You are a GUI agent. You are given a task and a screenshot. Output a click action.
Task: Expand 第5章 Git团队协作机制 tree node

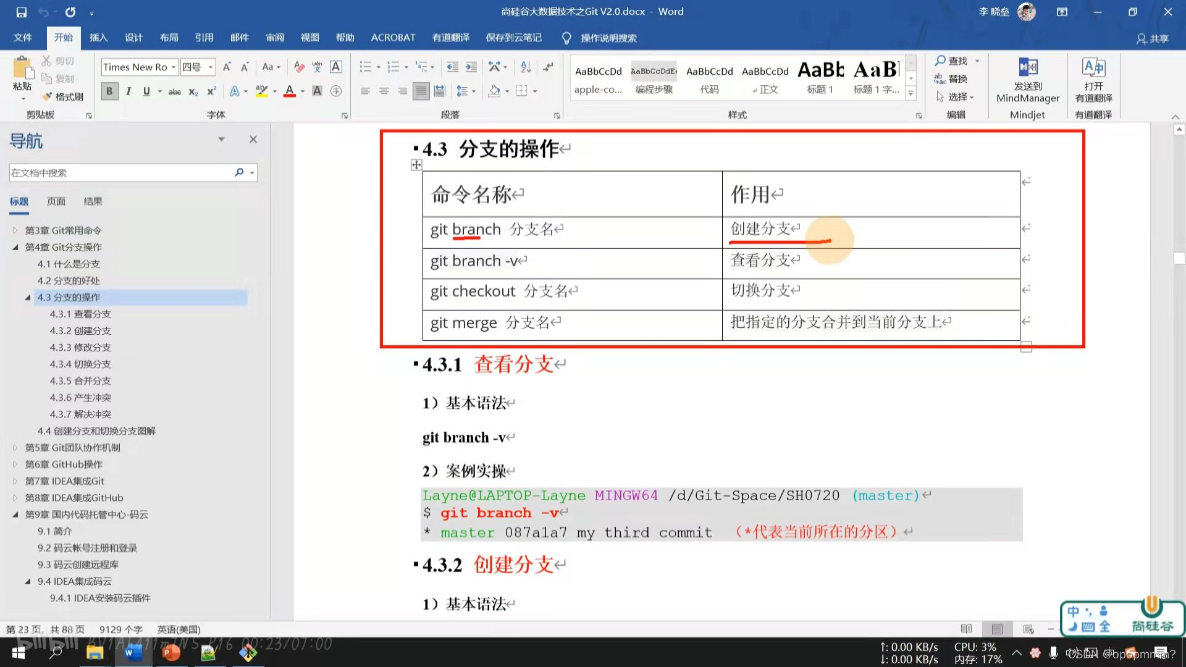[15, 448]
